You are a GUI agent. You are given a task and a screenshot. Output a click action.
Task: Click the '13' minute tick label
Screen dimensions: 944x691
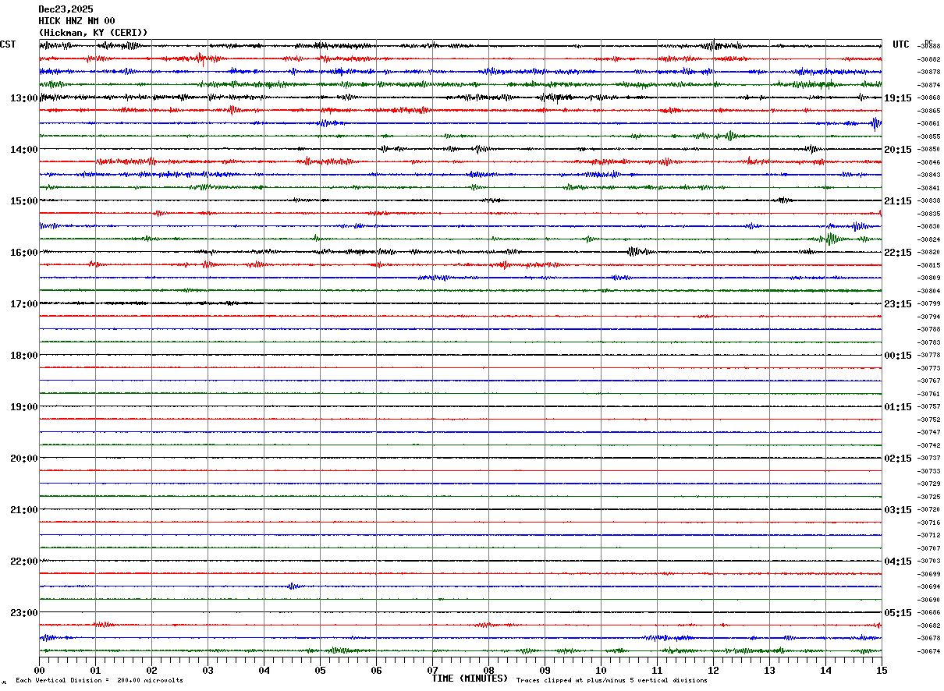coord(769,670)
